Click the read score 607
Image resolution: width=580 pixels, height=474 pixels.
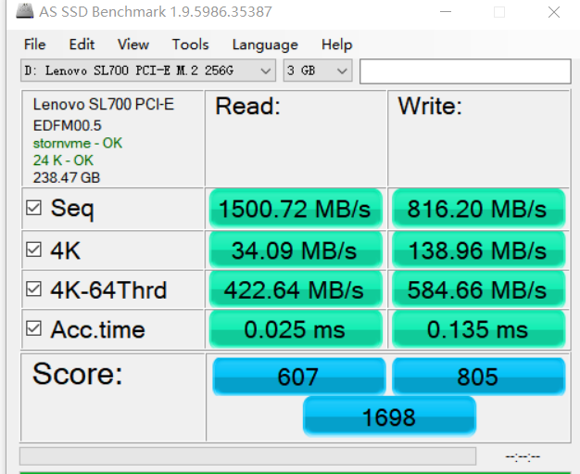[299, 377]
